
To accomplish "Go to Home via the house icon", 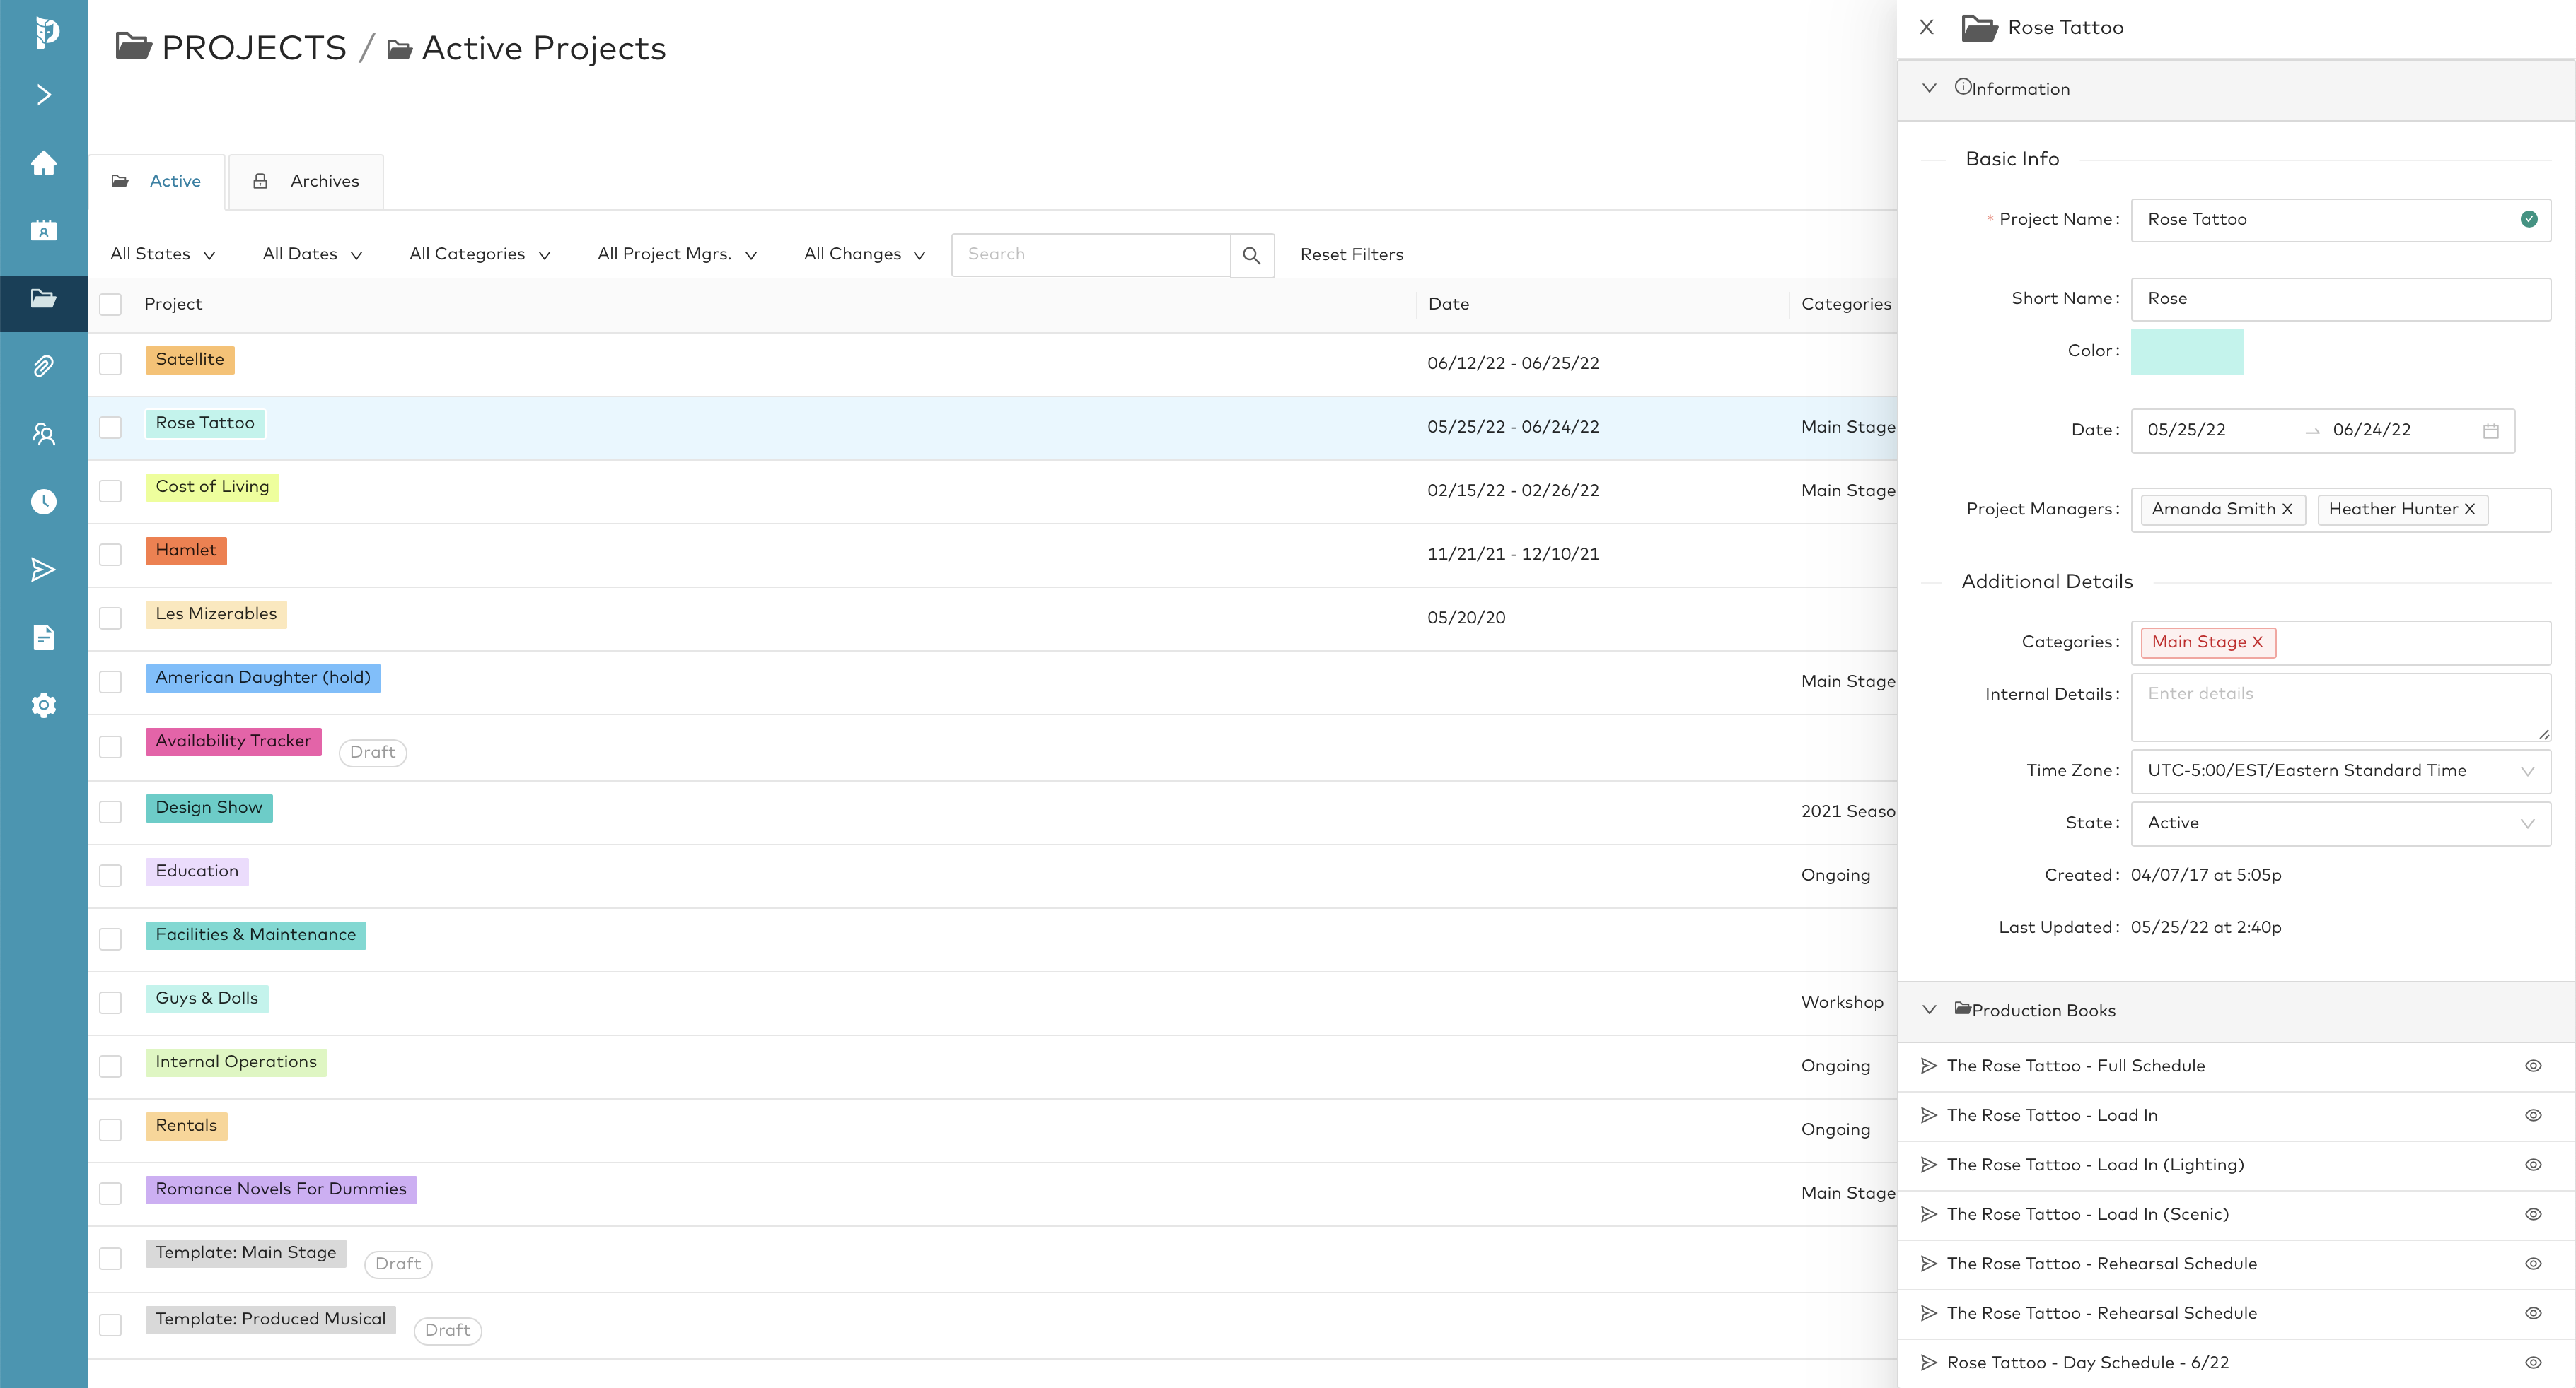I will (x=44, y=162).
